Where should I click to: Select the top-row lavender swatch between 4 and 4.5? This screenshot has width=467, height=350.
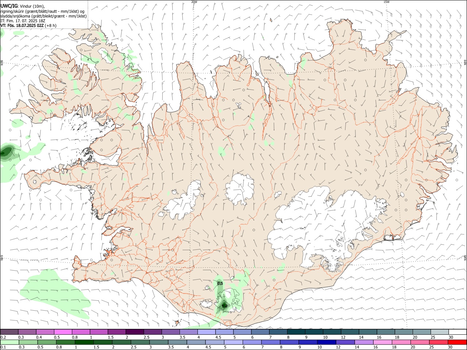click(207, 332)
